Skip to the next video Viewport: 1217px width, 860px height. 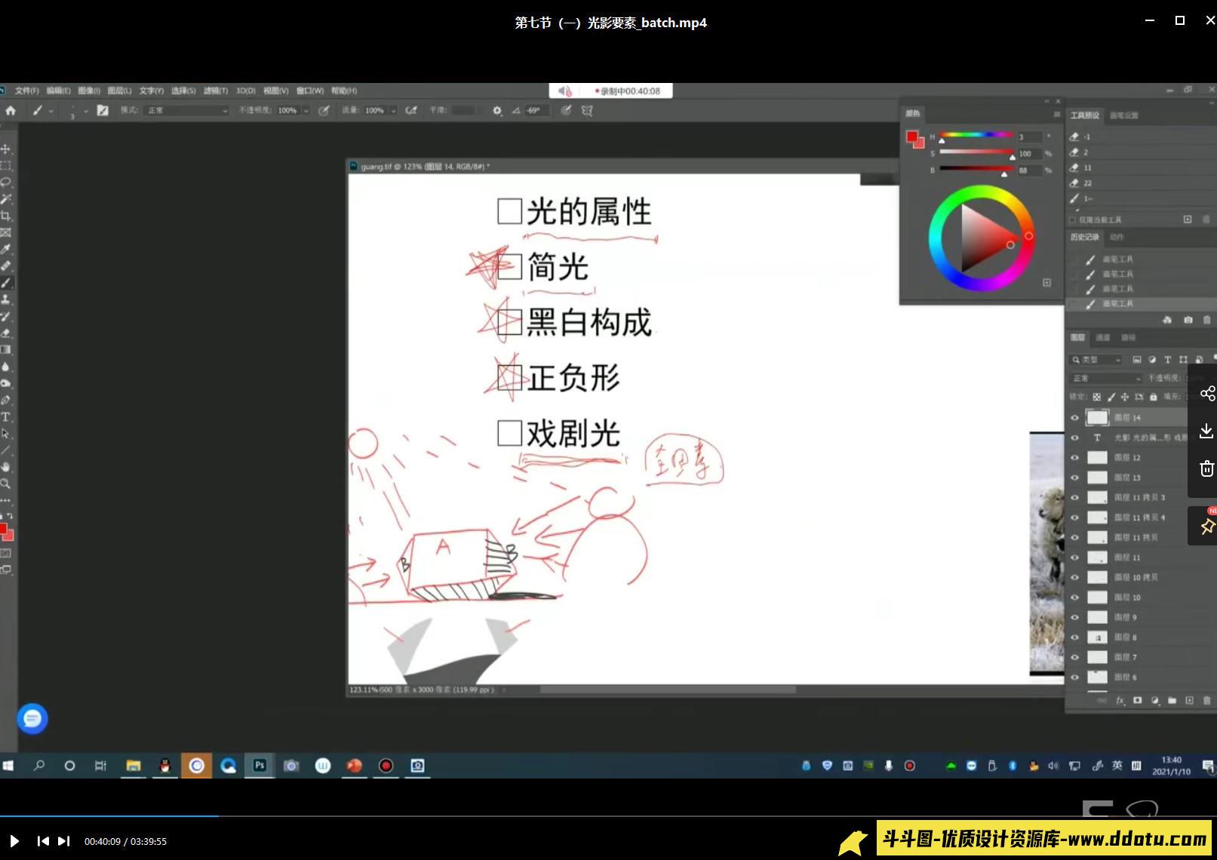[64, 841]
